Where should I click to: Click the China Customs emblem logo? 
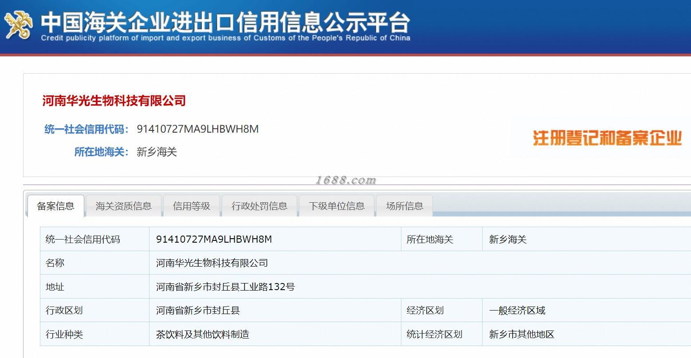(x=18, y=25)
